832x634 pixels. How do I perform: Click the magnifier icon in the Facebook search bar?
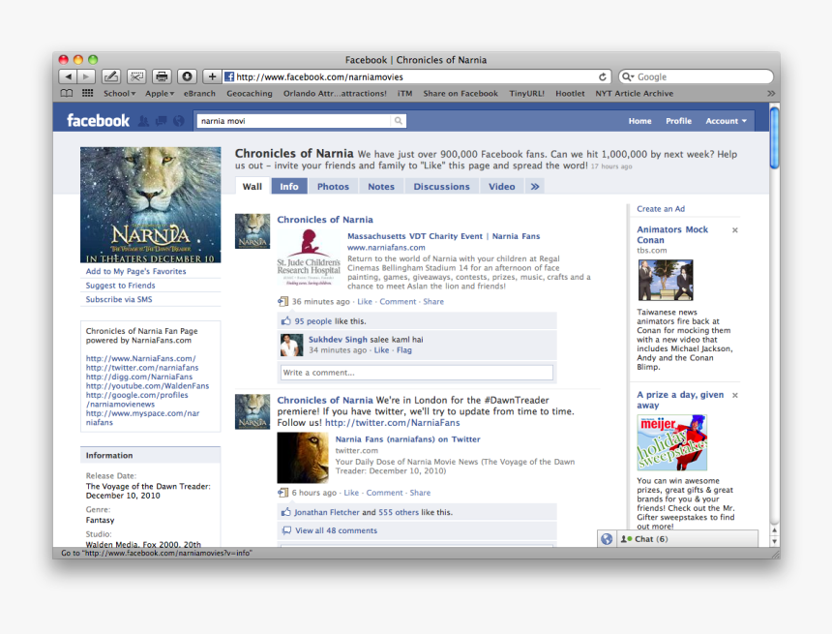397,120
